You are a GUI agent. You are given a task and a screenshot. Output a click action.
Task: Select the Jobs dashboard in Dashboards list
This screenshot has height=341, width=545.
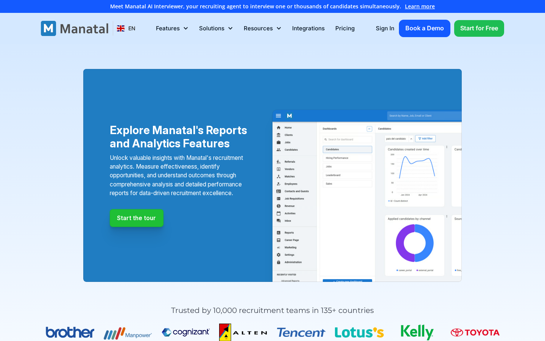pos(347,167)
